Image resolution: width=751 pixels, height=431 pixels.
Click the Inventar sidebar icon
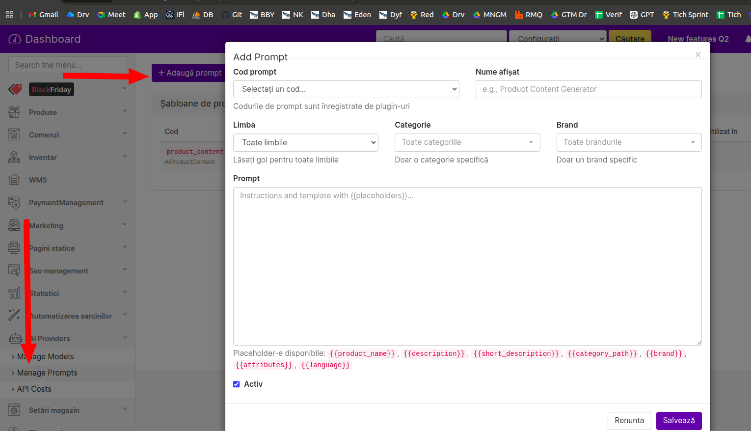(14, 157)
